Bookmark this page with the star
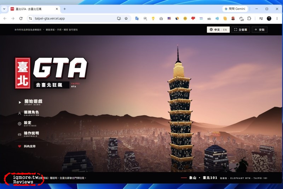 pyautogui.click(x=126, y=18)
